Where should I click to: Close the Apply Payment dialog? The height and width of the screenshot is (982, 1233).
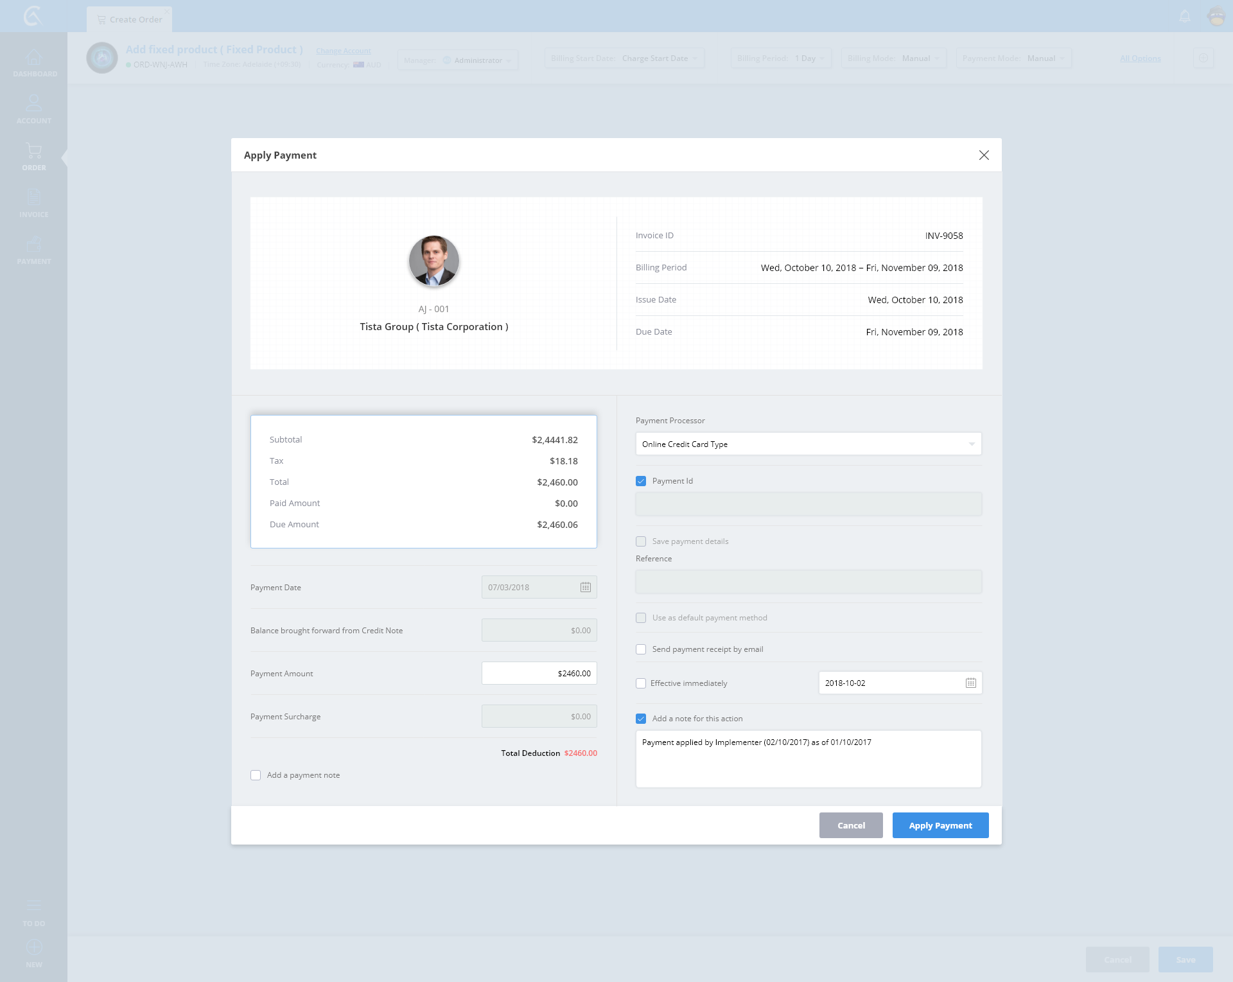point(983,155)
